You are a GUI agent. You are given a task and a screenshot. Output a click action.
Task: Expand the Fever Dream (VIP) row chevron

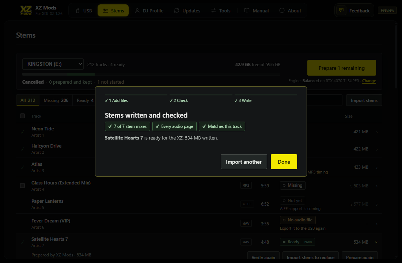point(377,224)
